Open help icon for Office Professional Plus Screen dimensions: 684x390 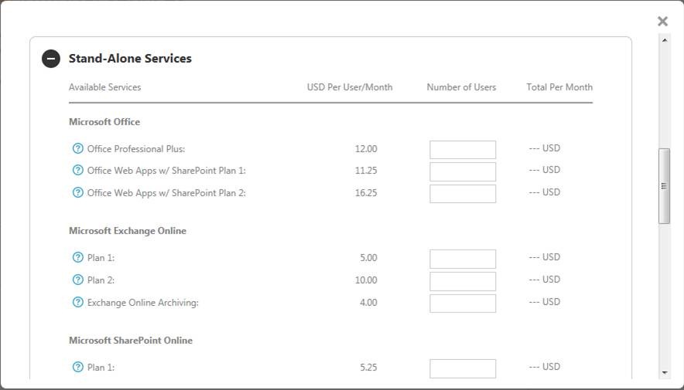[x=77, y=148]
